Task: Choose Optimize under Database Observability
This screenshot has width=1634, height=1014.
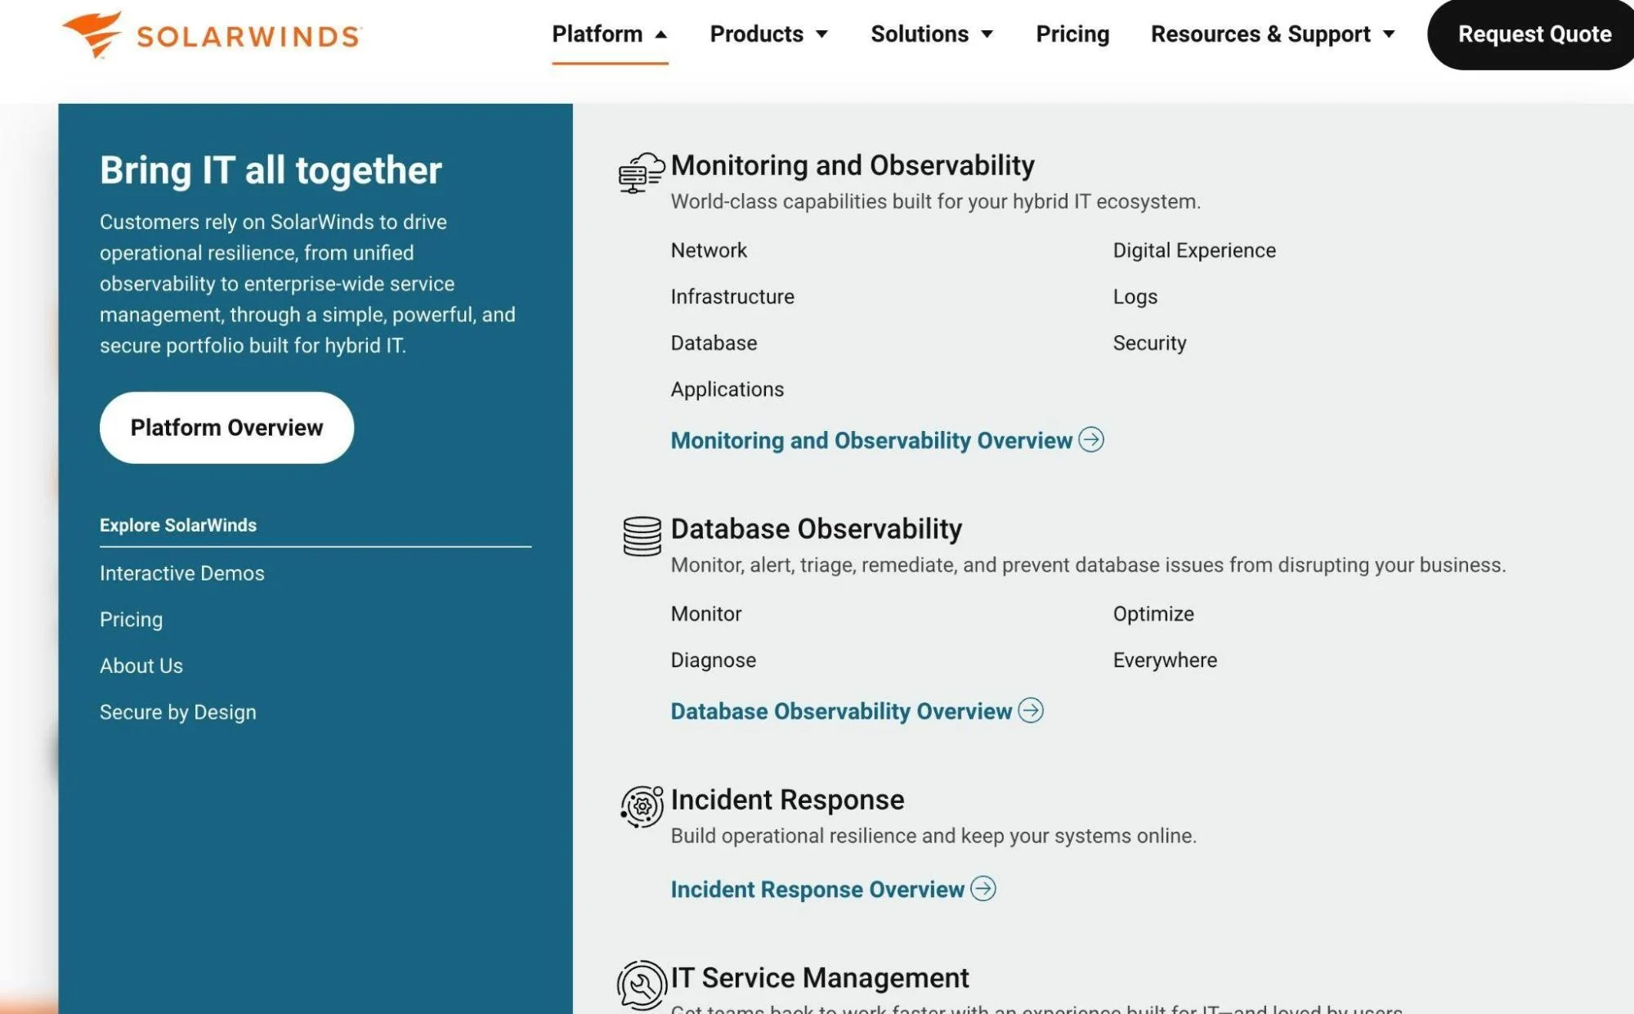Action: click(x=1153, y=614)
